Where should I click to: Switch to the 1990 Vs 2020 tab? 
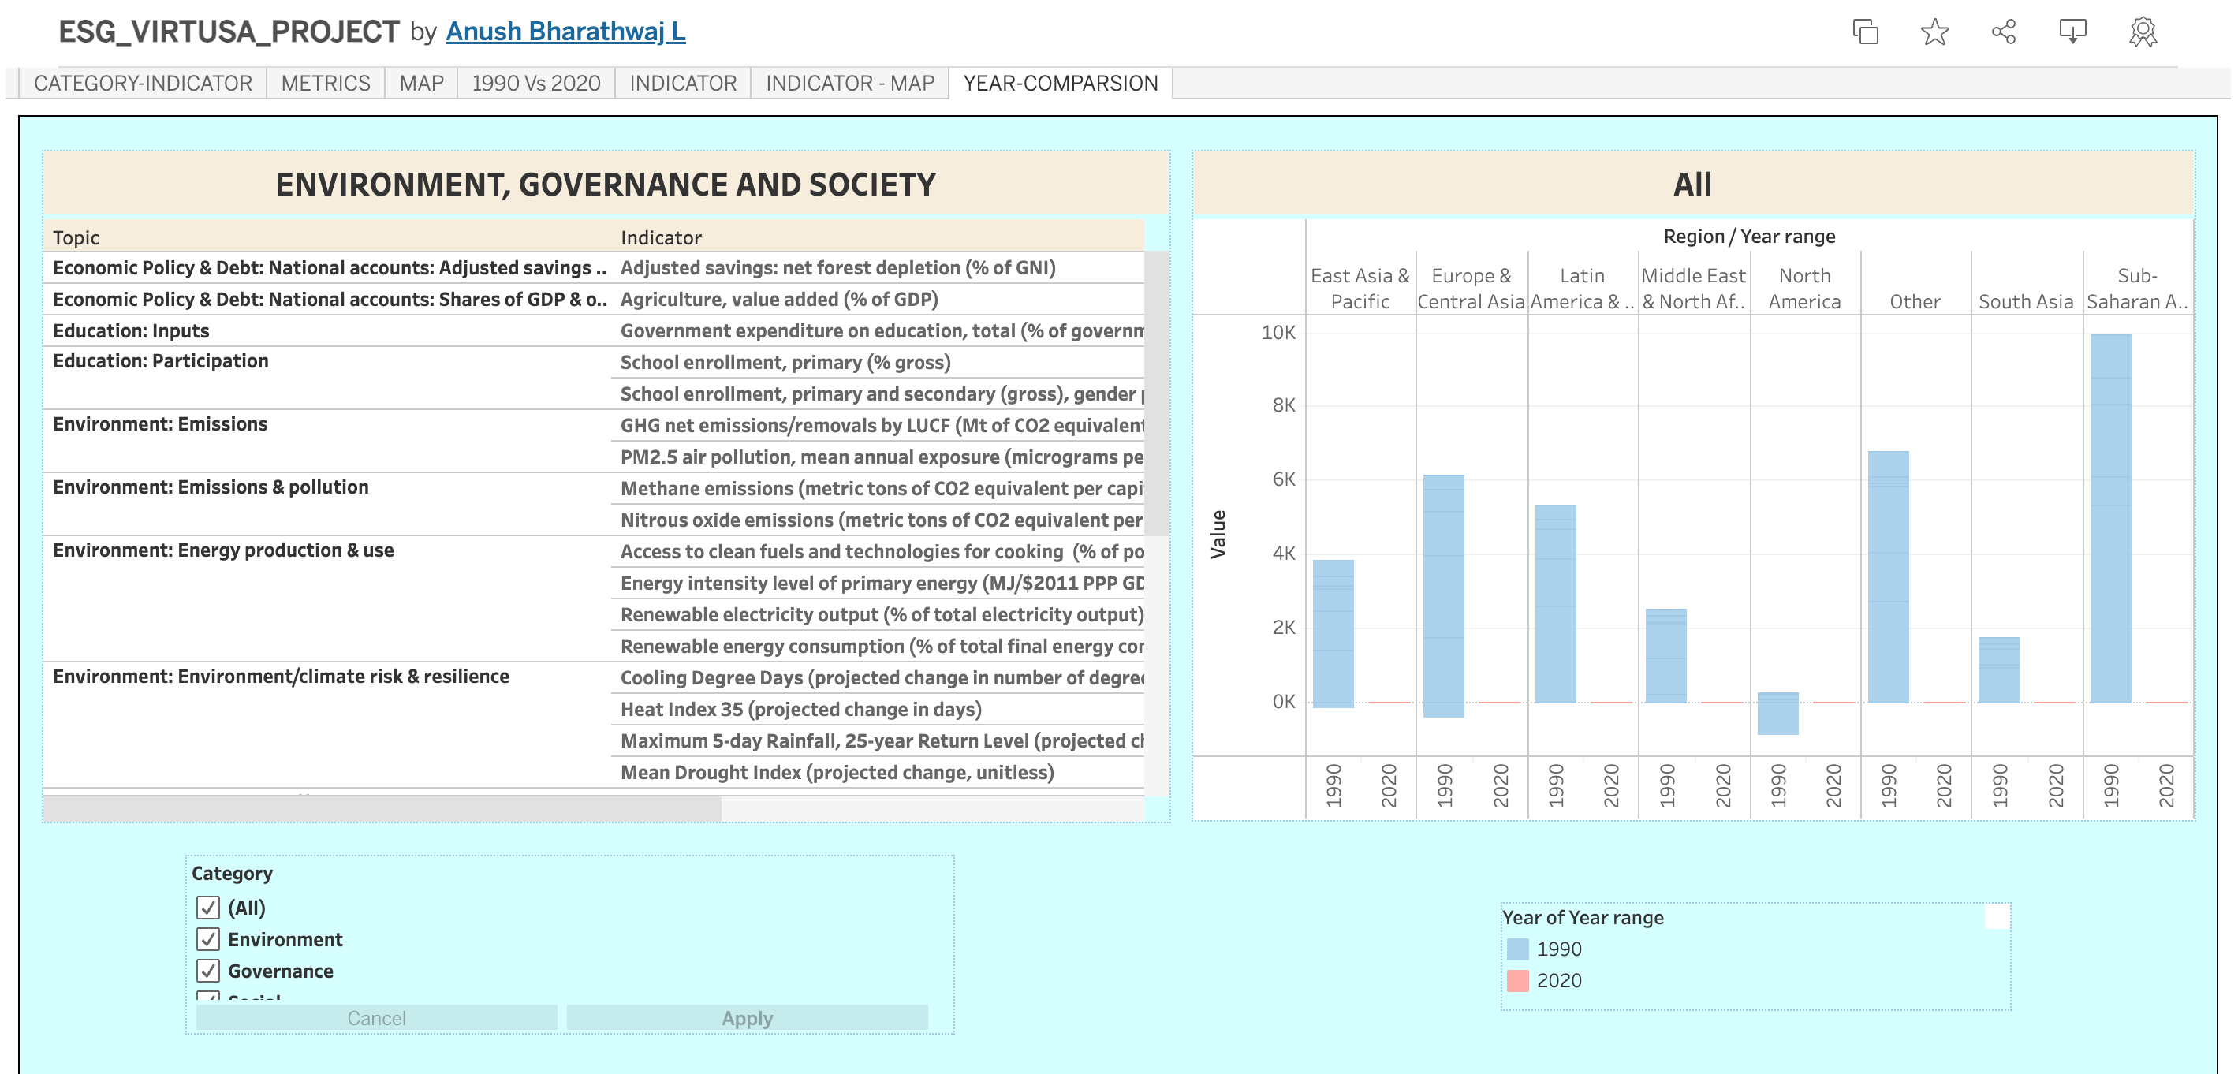[535, 84]
